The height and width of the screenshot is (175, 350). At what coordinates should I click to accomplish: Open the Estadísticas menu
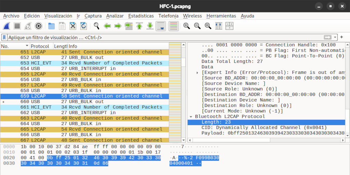tap(141, 16)
